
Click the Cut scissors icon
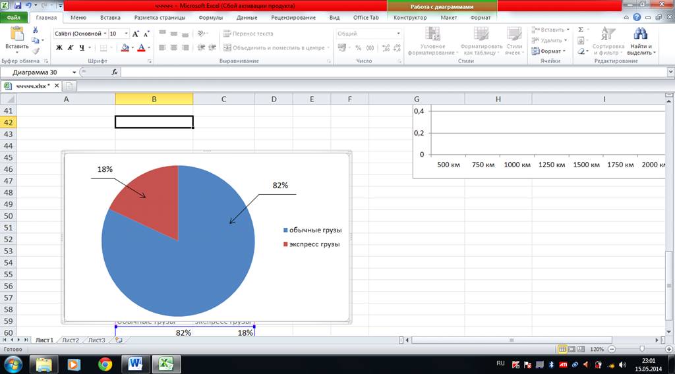(x=36, y=30)
